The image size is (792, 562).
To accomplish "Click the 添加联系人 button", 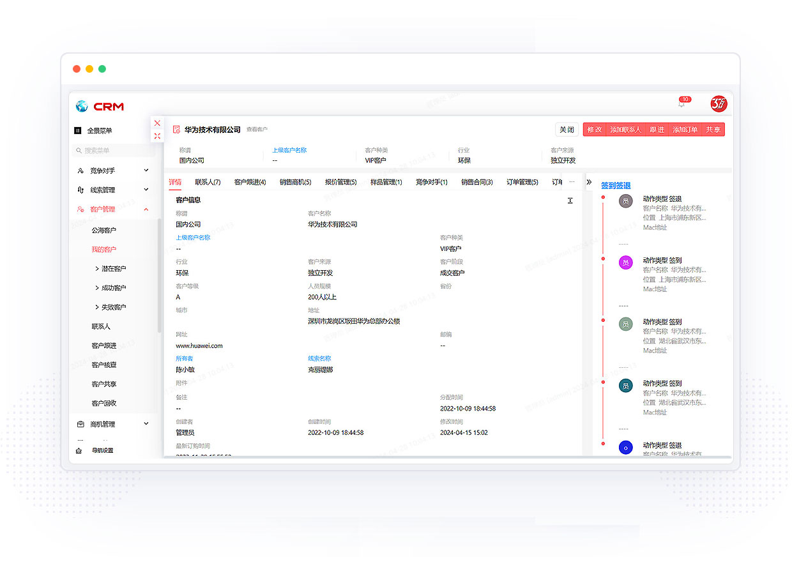I will pyautogui.click(x=625, y=130).
